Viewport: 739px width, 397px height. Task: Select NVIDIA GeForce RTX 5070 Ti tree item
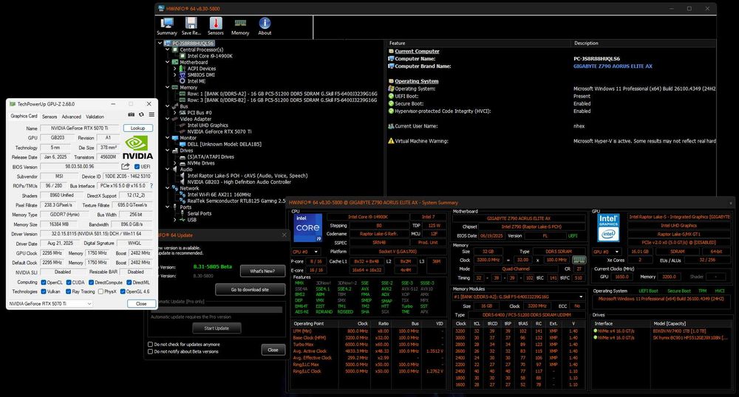pyautogui.click(x=219, y=131)
